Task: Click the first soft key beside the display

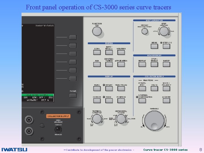Action: [73, 37]
